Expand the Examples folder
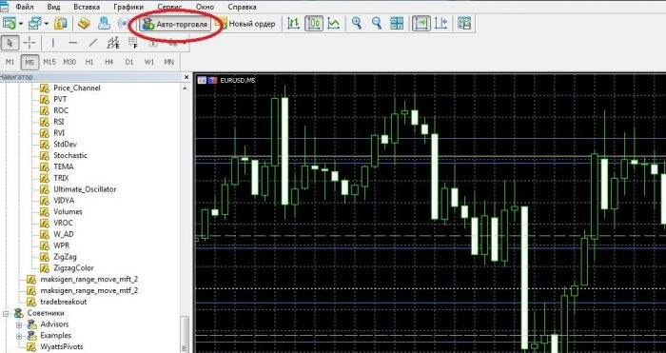Screen dimensions: 666x353 (x=19, y=336)
